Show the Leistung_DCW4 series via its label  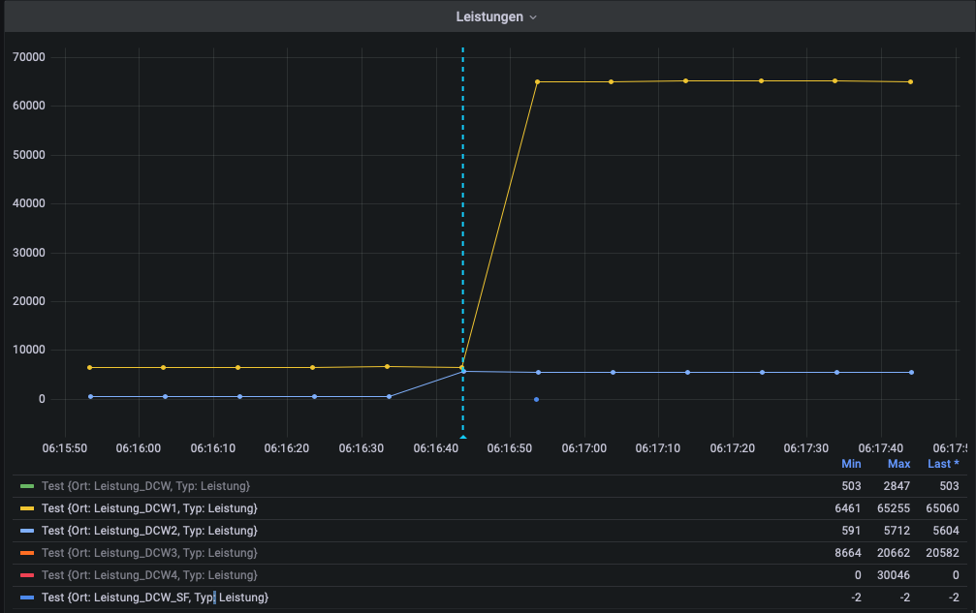149,575
